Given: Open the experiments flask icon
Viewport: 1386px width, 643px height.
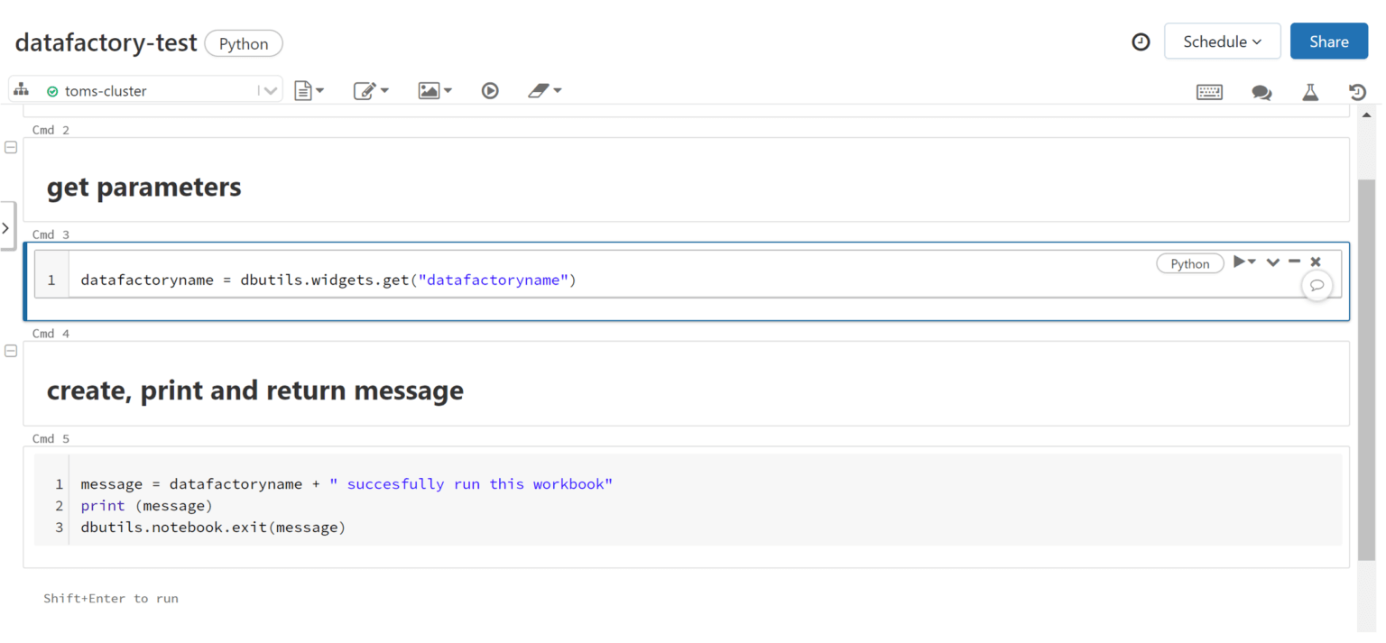Looking at the screenshot, I should click(1310, 91).
